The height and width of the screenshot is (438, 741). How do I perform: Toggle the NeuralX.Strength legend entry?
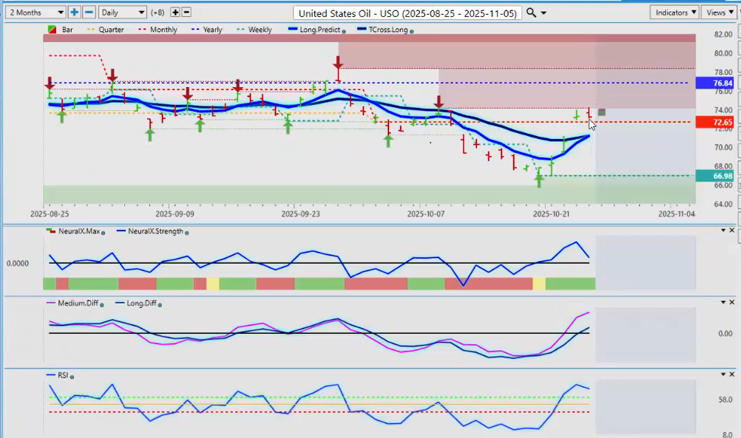coord(155,232)
